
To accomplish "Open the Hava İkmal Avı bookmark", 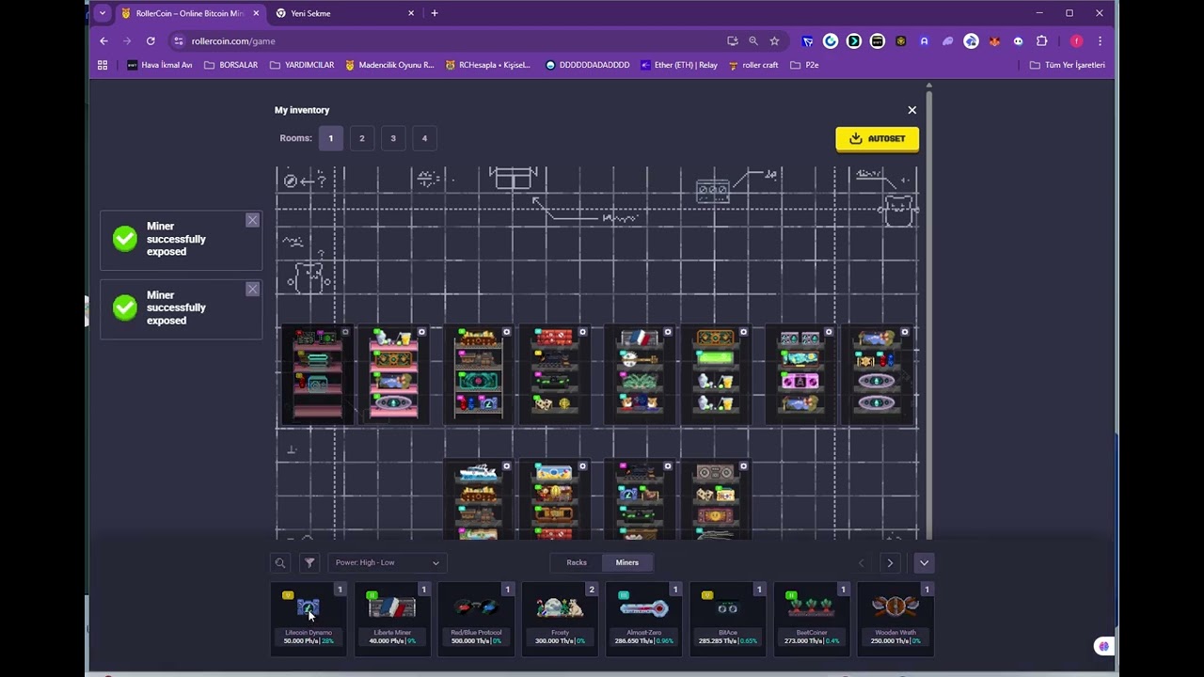I will (159, 65).
